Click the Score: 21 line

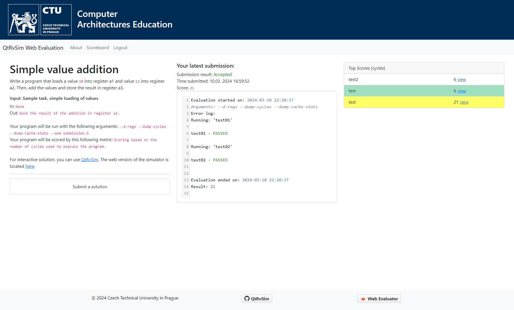coord(185,88)
